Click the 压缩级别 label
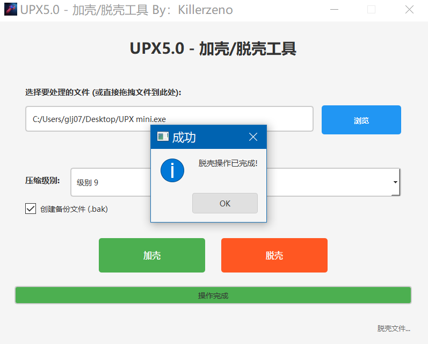This screenshot has width=428, height=344. 42,181
